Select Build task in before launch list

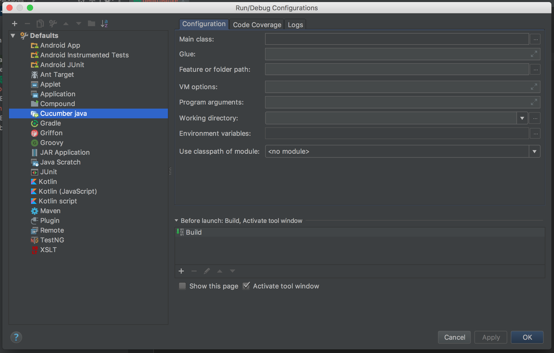click(360, 232)
